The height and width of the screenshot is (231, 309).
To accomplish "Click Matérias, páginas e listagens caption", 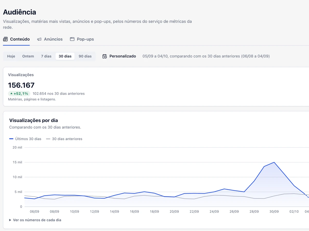I will 32,99.
